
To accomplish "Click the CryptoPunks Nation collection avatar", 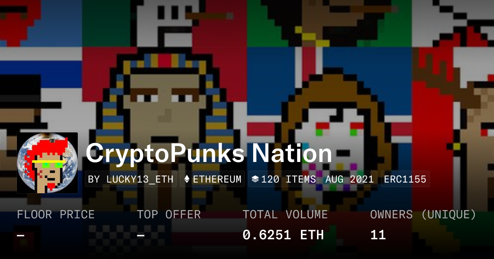I will tap(47, 163).
